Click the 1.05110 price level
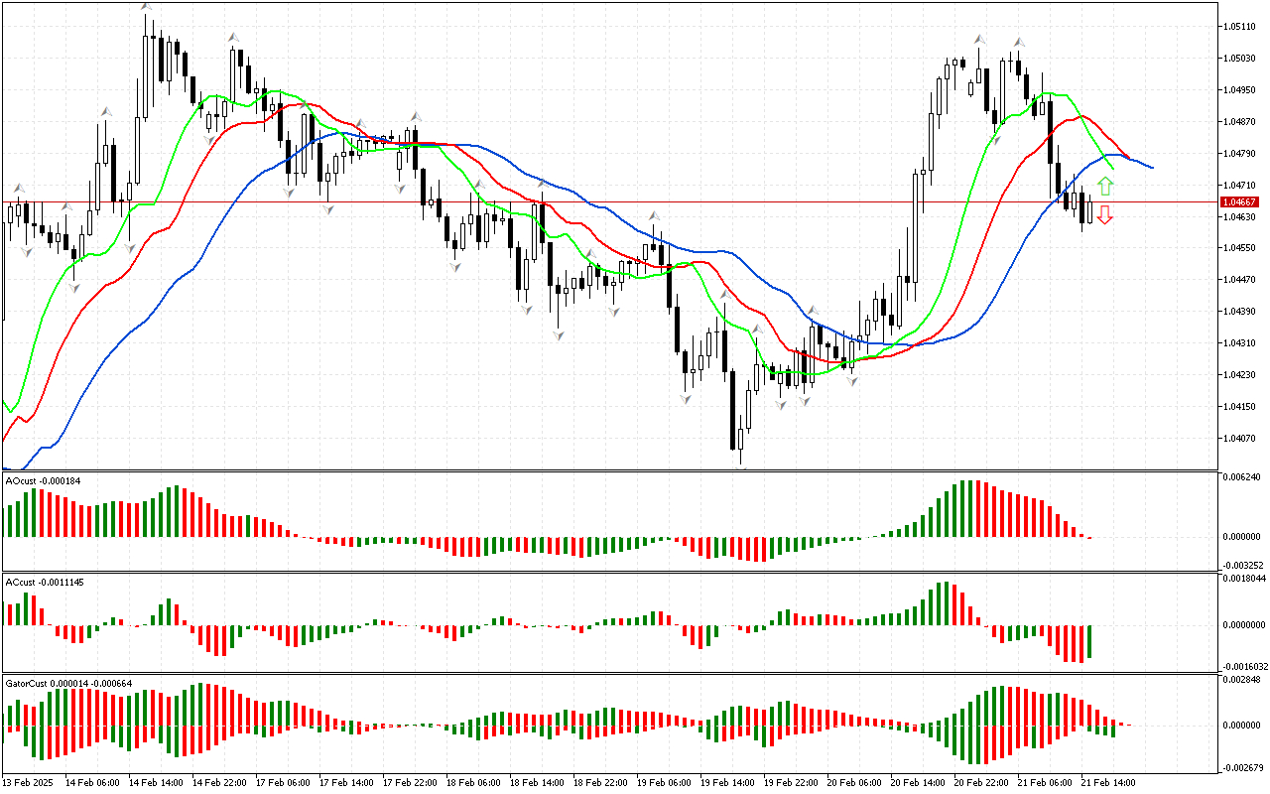1270x794 pixels. pyautogui.click(x=1241, y=27)
